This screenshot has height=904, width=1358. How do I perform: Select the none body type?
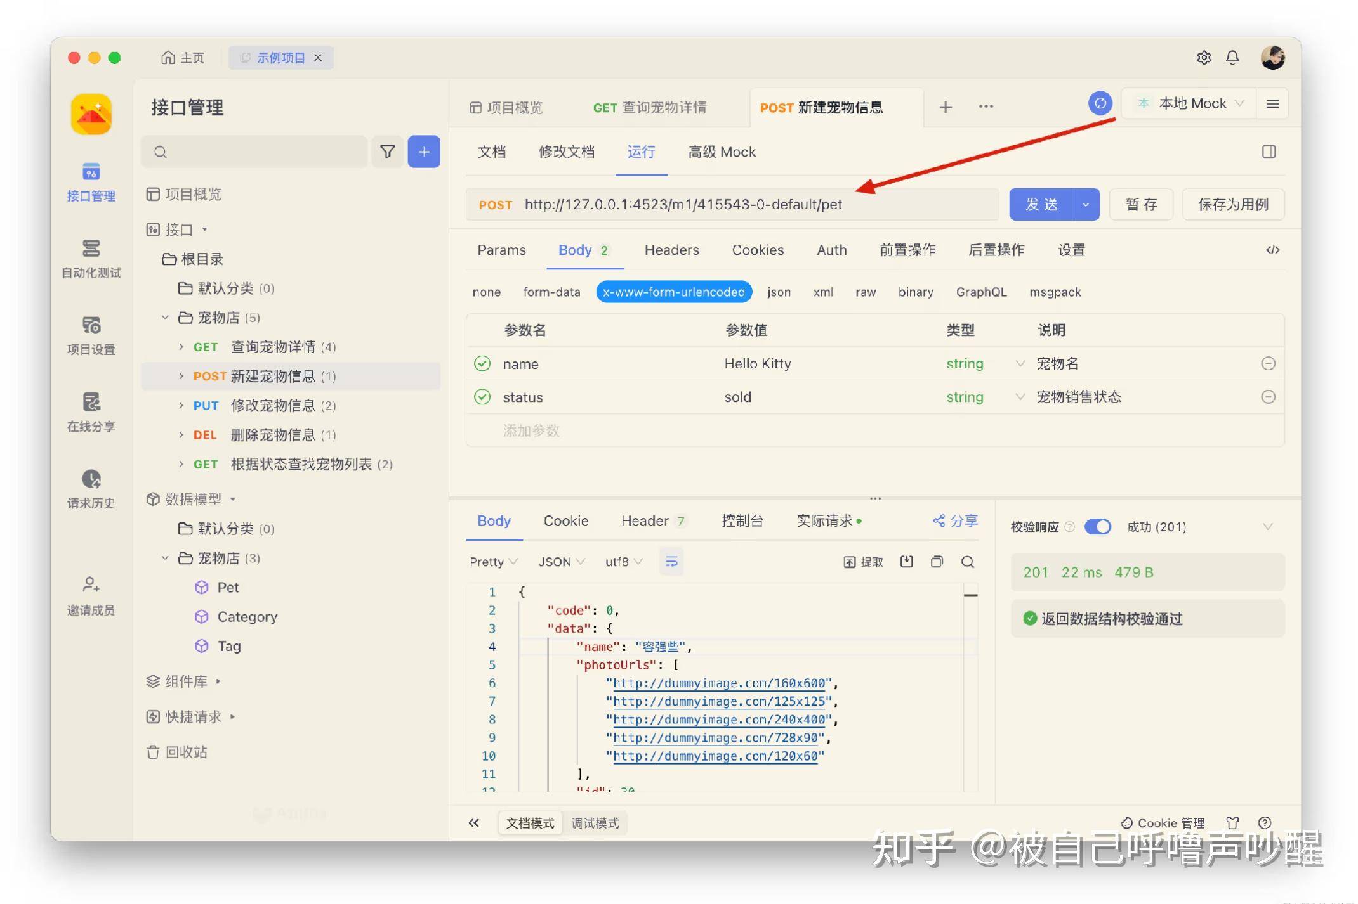coord(487,292)
